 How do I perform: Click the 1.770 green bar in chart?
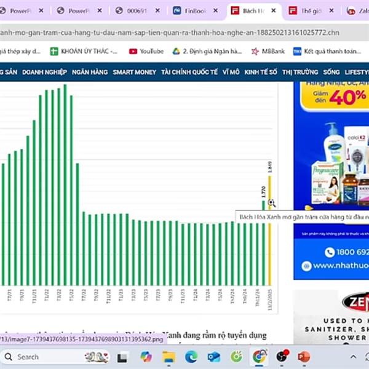(264, 243)
